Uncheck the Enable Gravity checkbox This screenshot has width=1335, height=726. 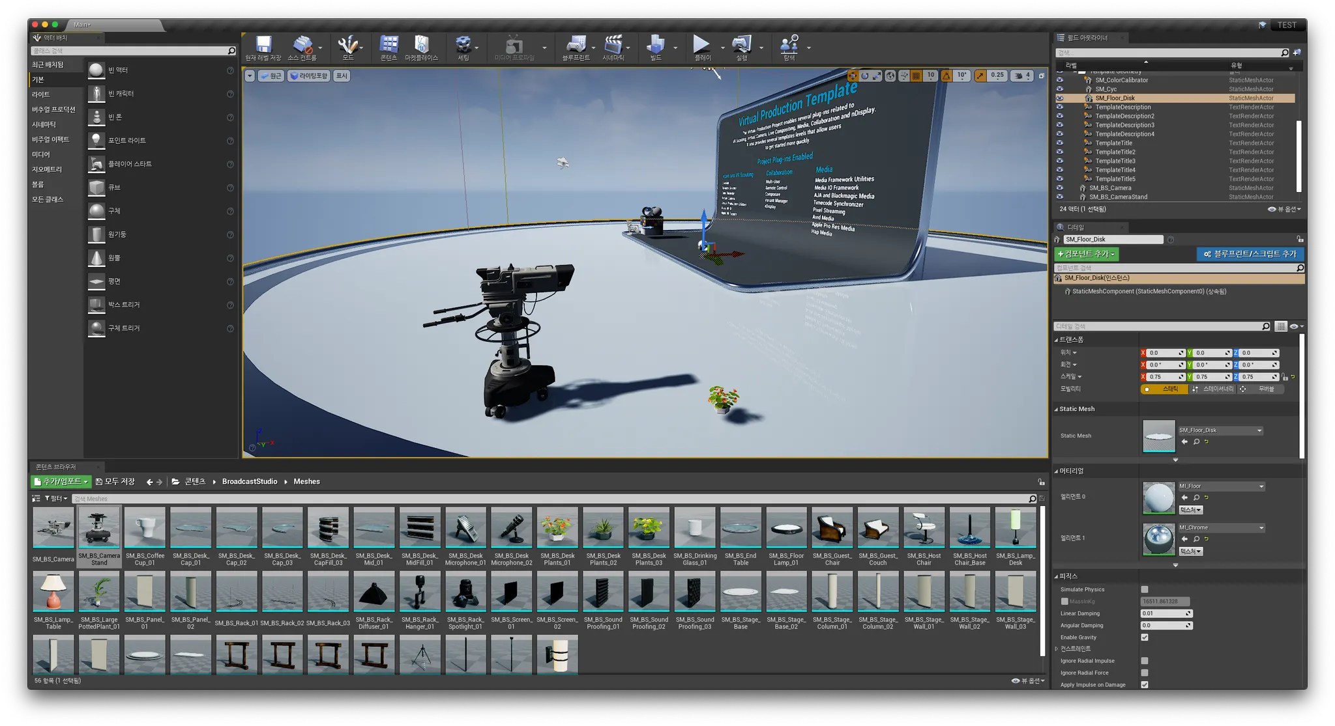point(1145,637)
